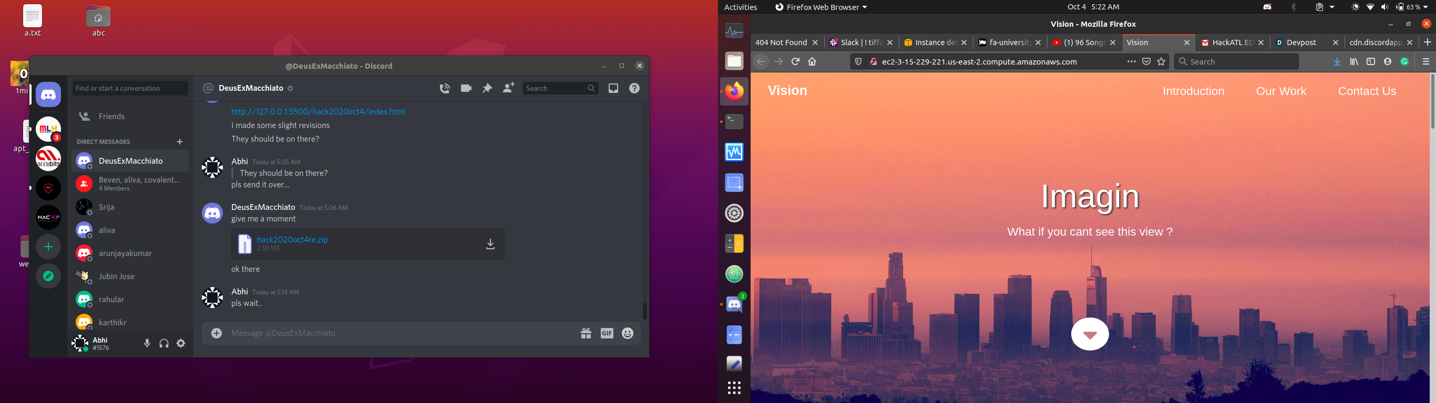Click Firefox page vertical scrollbar
This screenshot has width=1436, height=403.
coord(1432,101)
